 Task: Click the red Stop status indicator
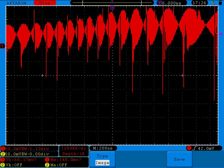coord(45,3)
